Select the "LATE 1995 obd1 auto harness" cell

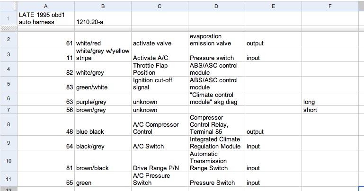tap(45, 18)
